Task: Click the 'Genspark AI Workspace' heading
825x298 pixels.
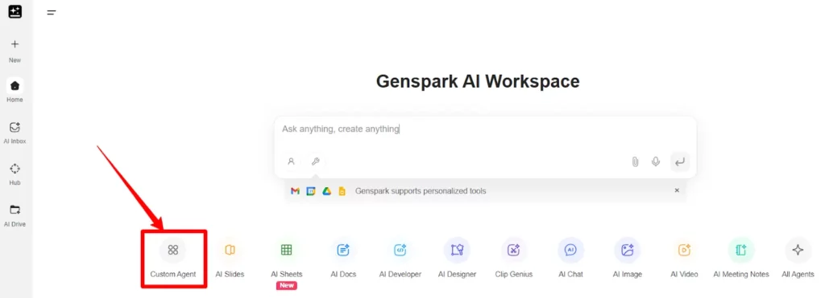Action: click(x=478, y=81)
